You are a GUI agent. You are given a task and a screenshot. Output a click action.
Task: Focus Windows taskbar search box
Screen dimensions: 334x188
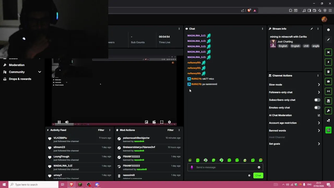click(33, 185)
